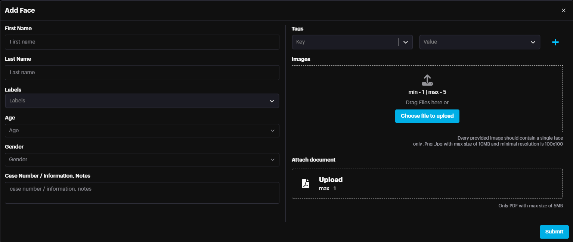Click the upload arrow icon in Images area
Screen dimensions: 573x242
click(427, 80)
